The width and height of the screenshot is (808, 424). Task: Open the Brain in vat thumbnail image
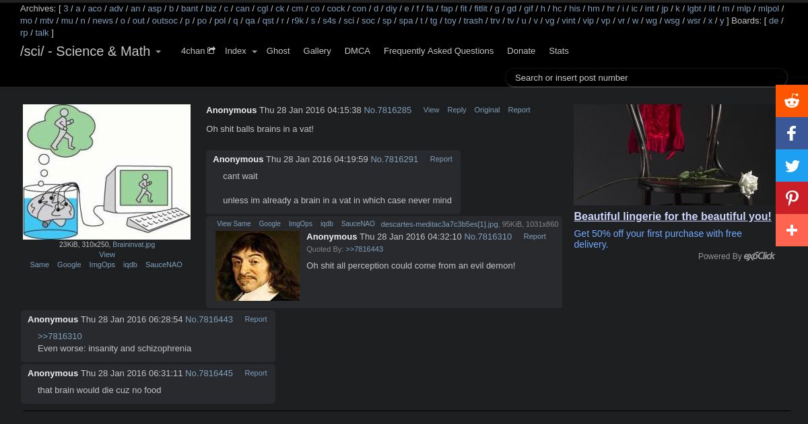point(106,172)
